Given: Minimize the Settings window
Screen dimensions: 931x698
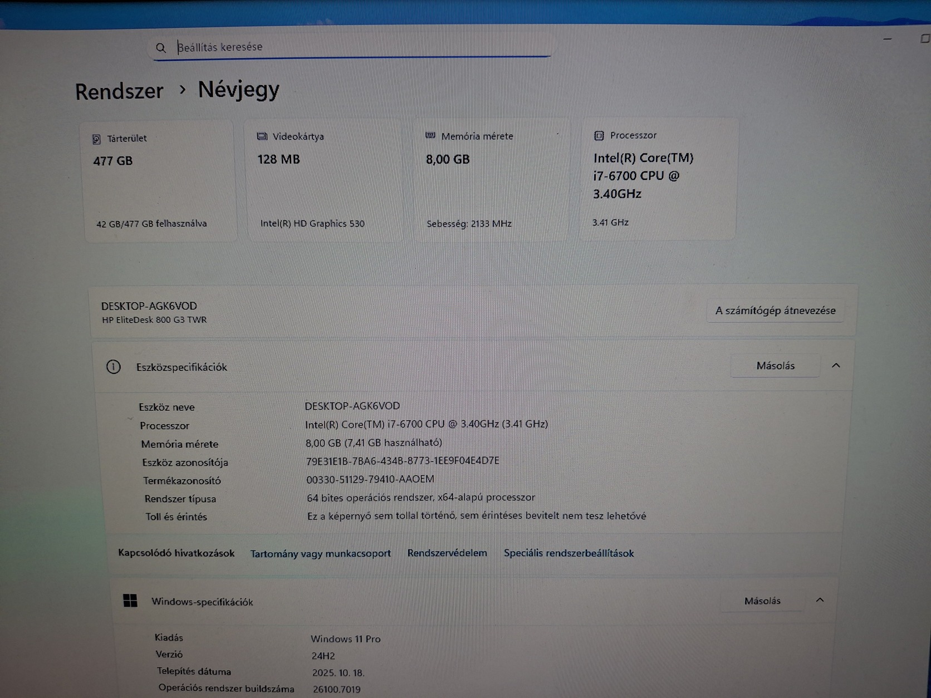Looking at the screenshot, I should tap(888, 39).
